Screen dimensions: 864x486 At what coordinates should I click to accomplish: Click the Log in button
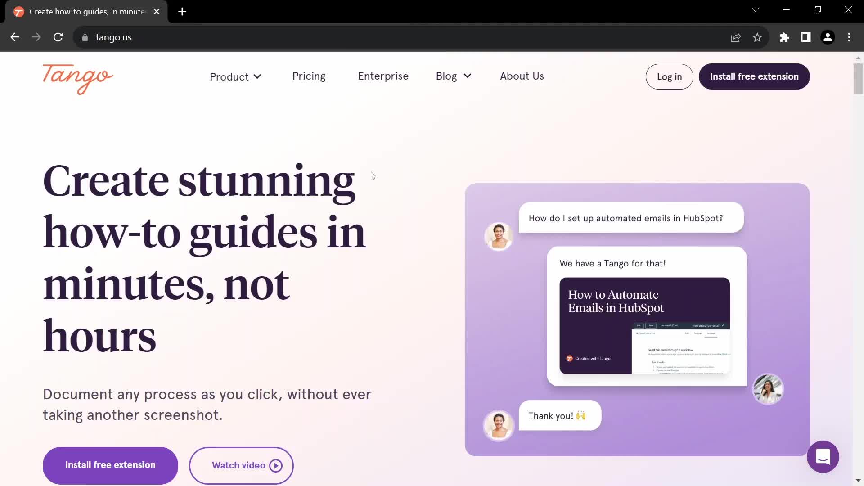coord(669,76)
